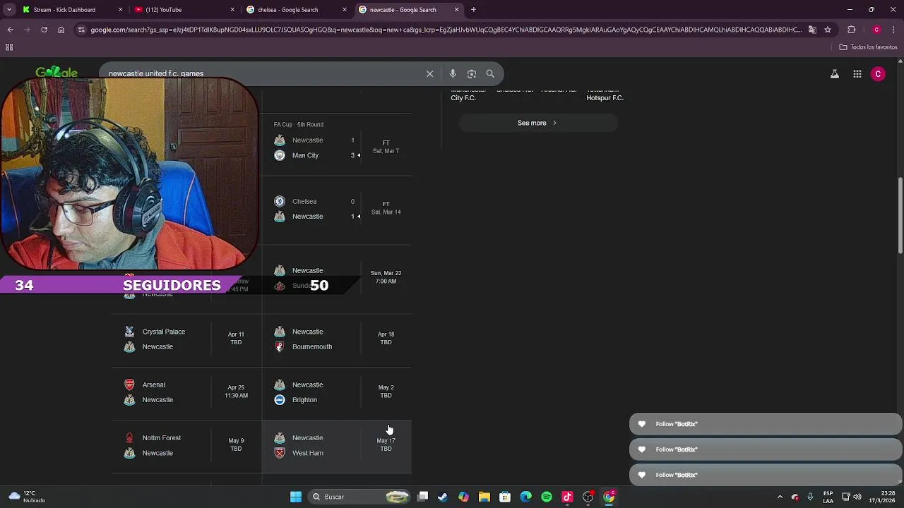This screenshot has width=904, height=508.
Task: Click the last Follow "BotRix" notification
Action: pos(766,475)
